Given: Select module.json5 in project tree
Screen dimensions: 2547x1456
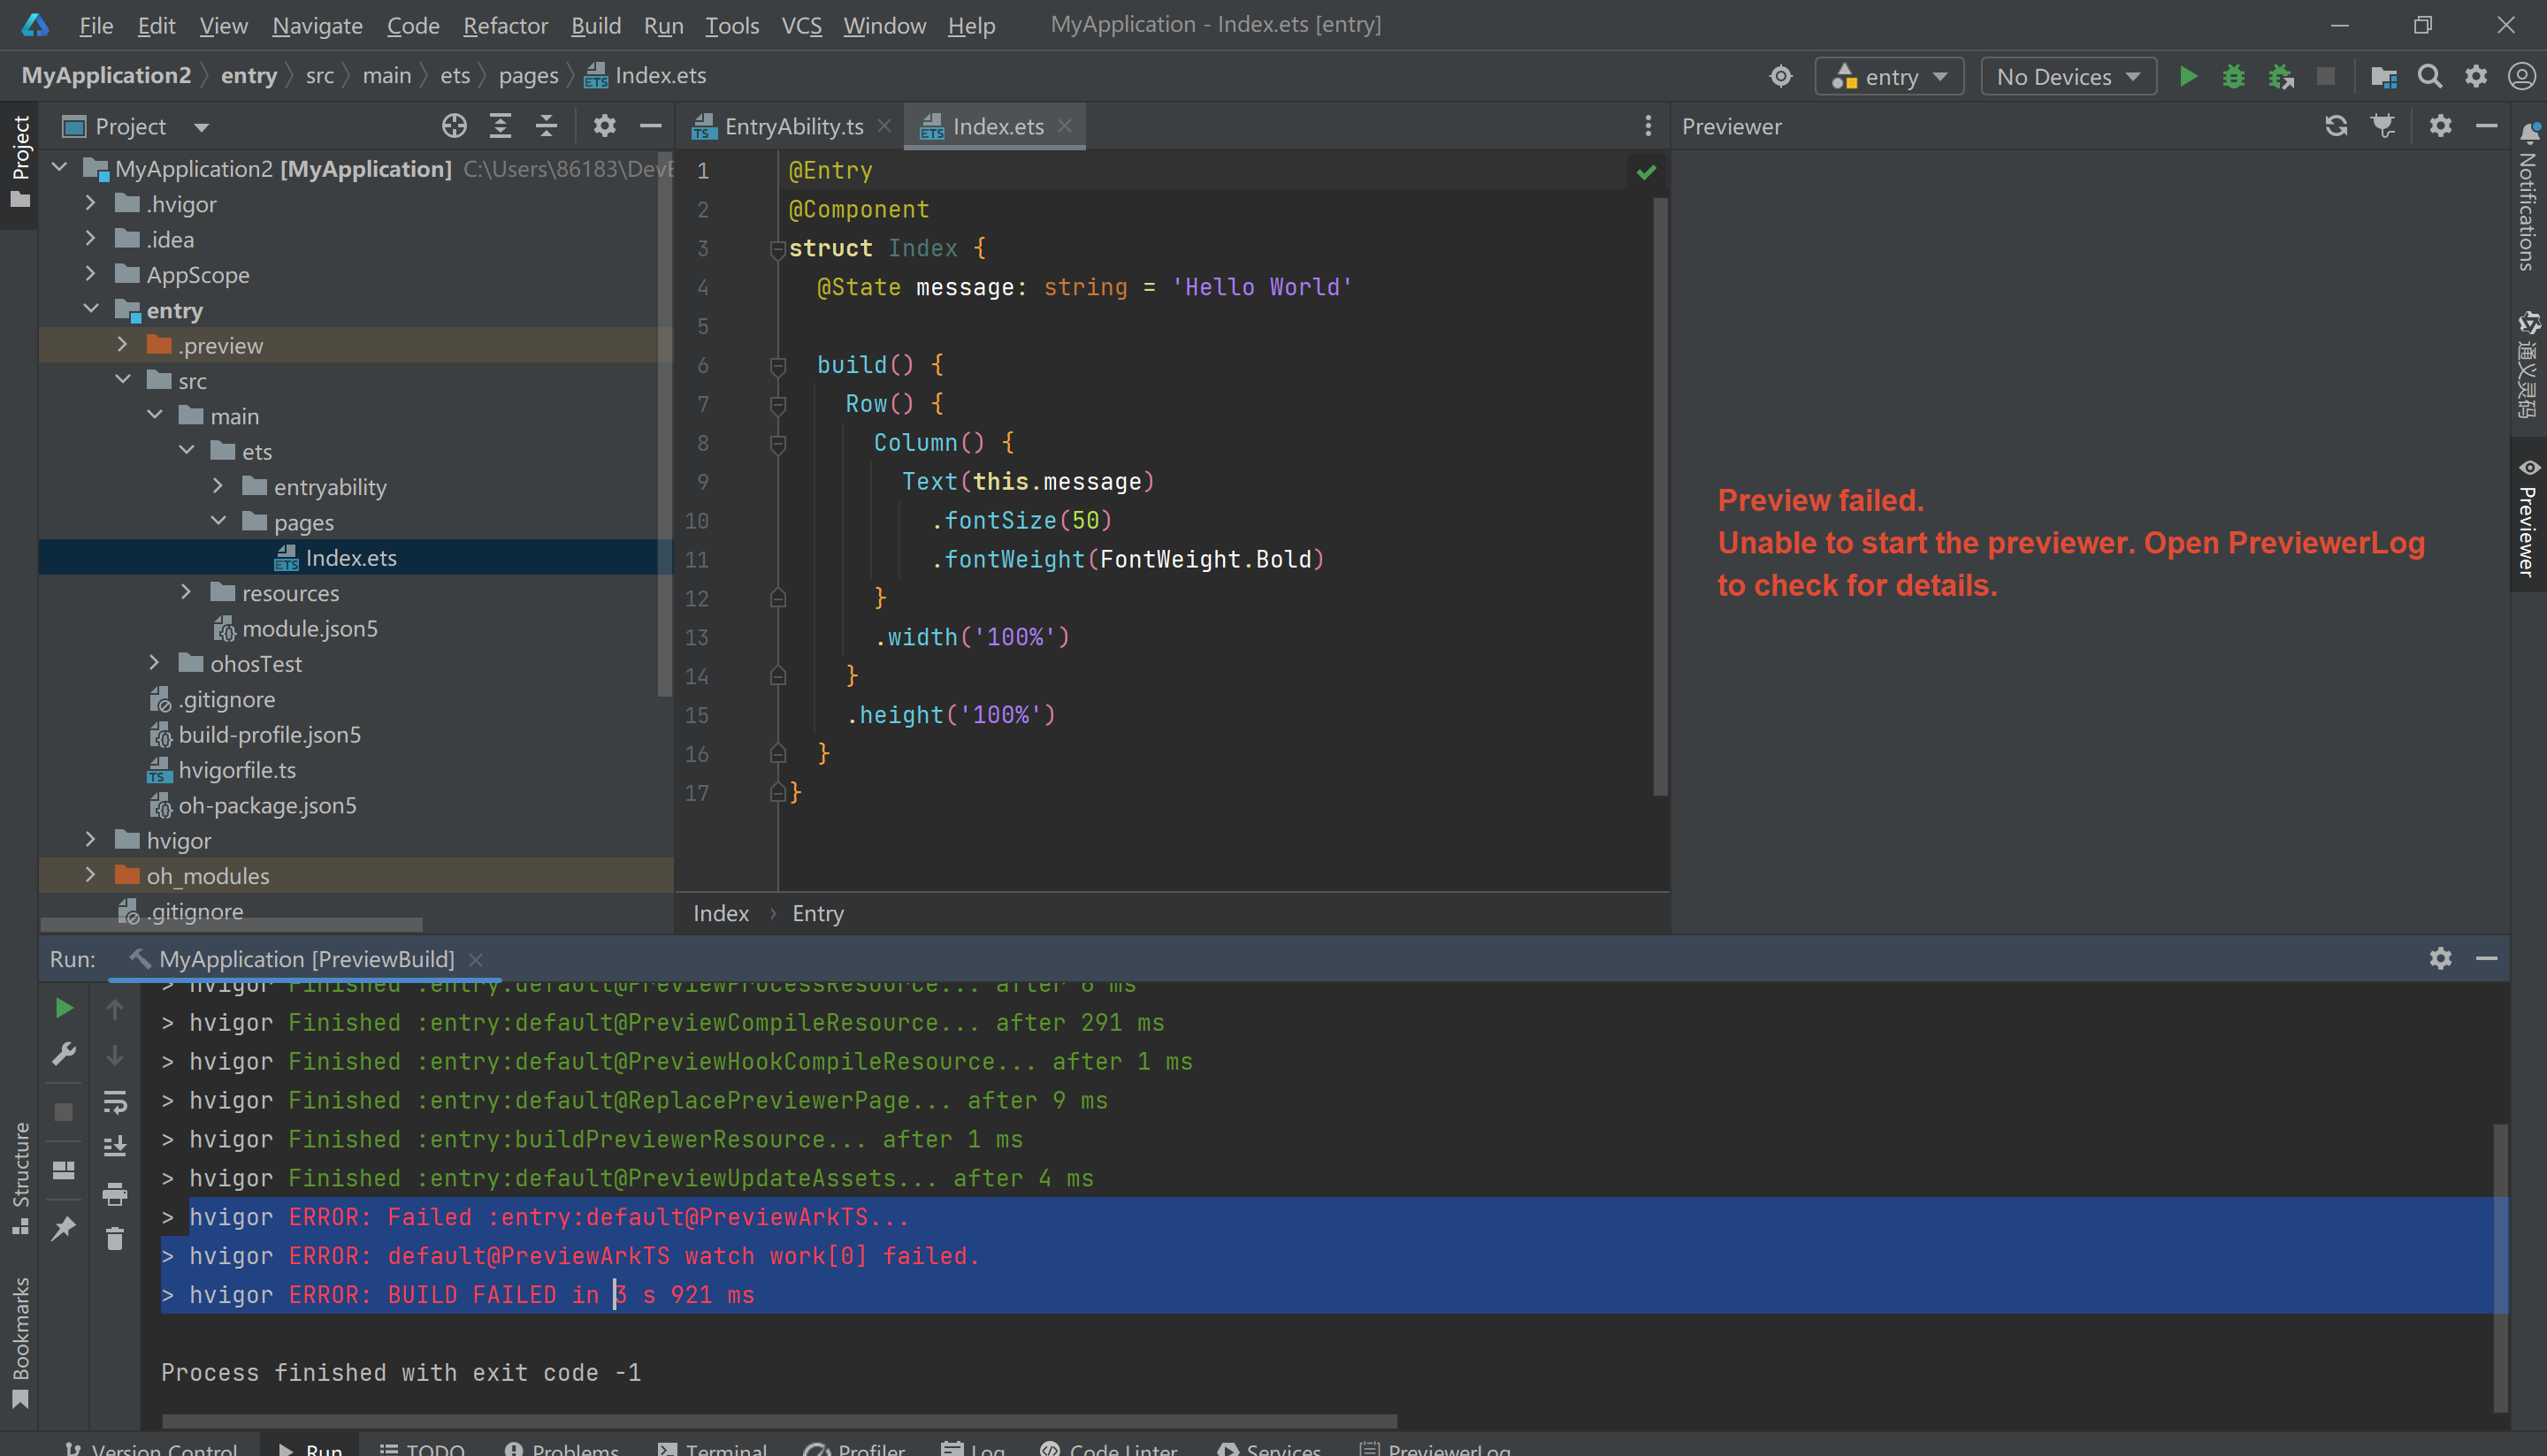Looking at the screenshot, I should (x=310, y=628).
